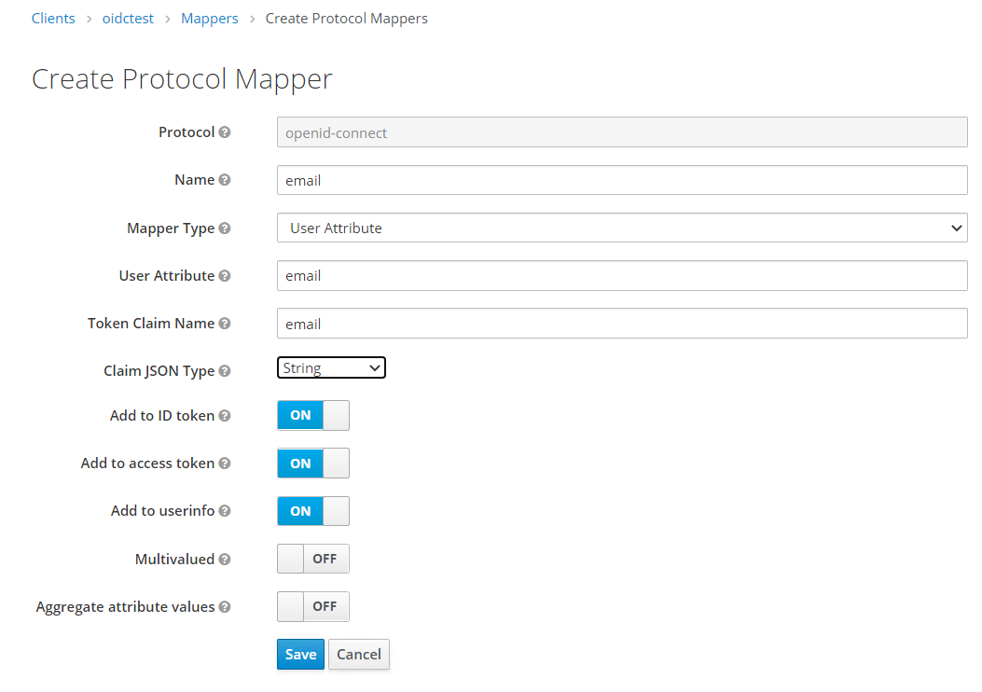This screenshot has width=982, height=692.
Task: Click help icon next to Multivalued
Action: pos(225,560)
